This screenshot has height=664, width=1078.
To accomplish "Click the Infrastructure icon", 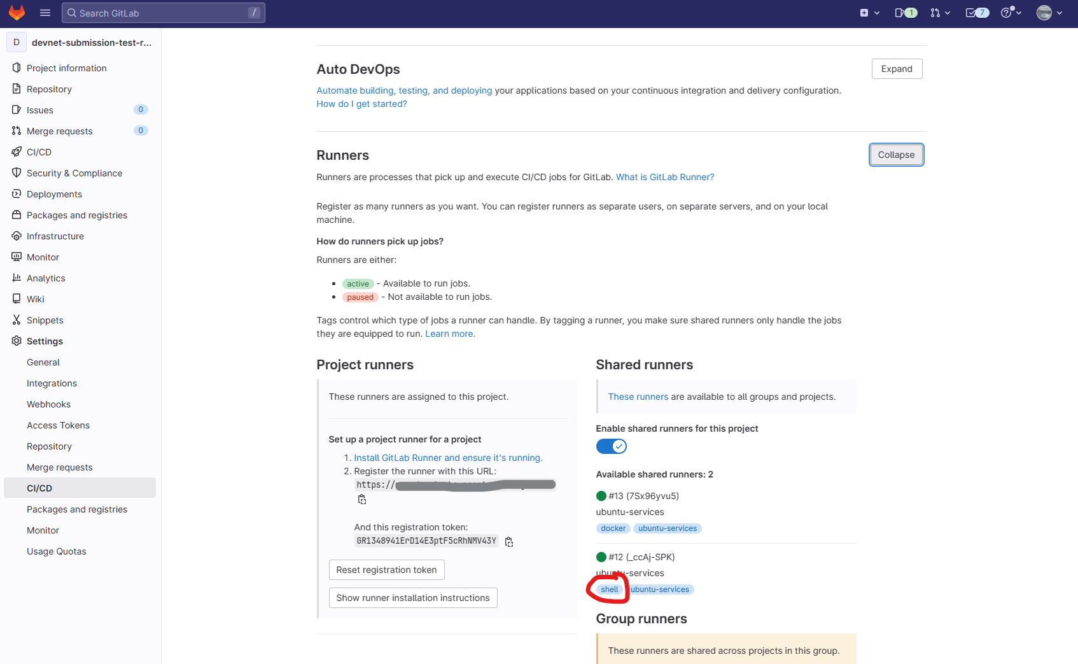I will point(17,236).
